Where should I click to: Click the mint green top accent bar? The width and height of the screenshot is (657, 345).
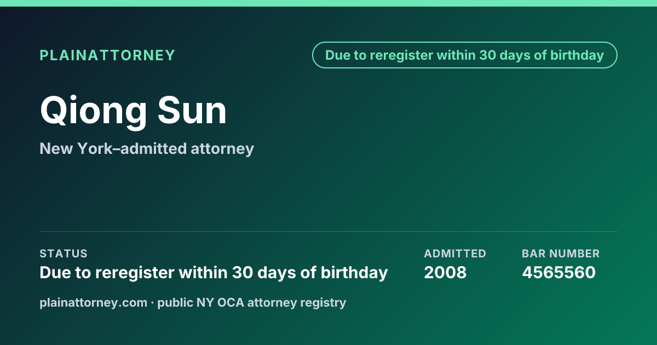pos(328,3)
